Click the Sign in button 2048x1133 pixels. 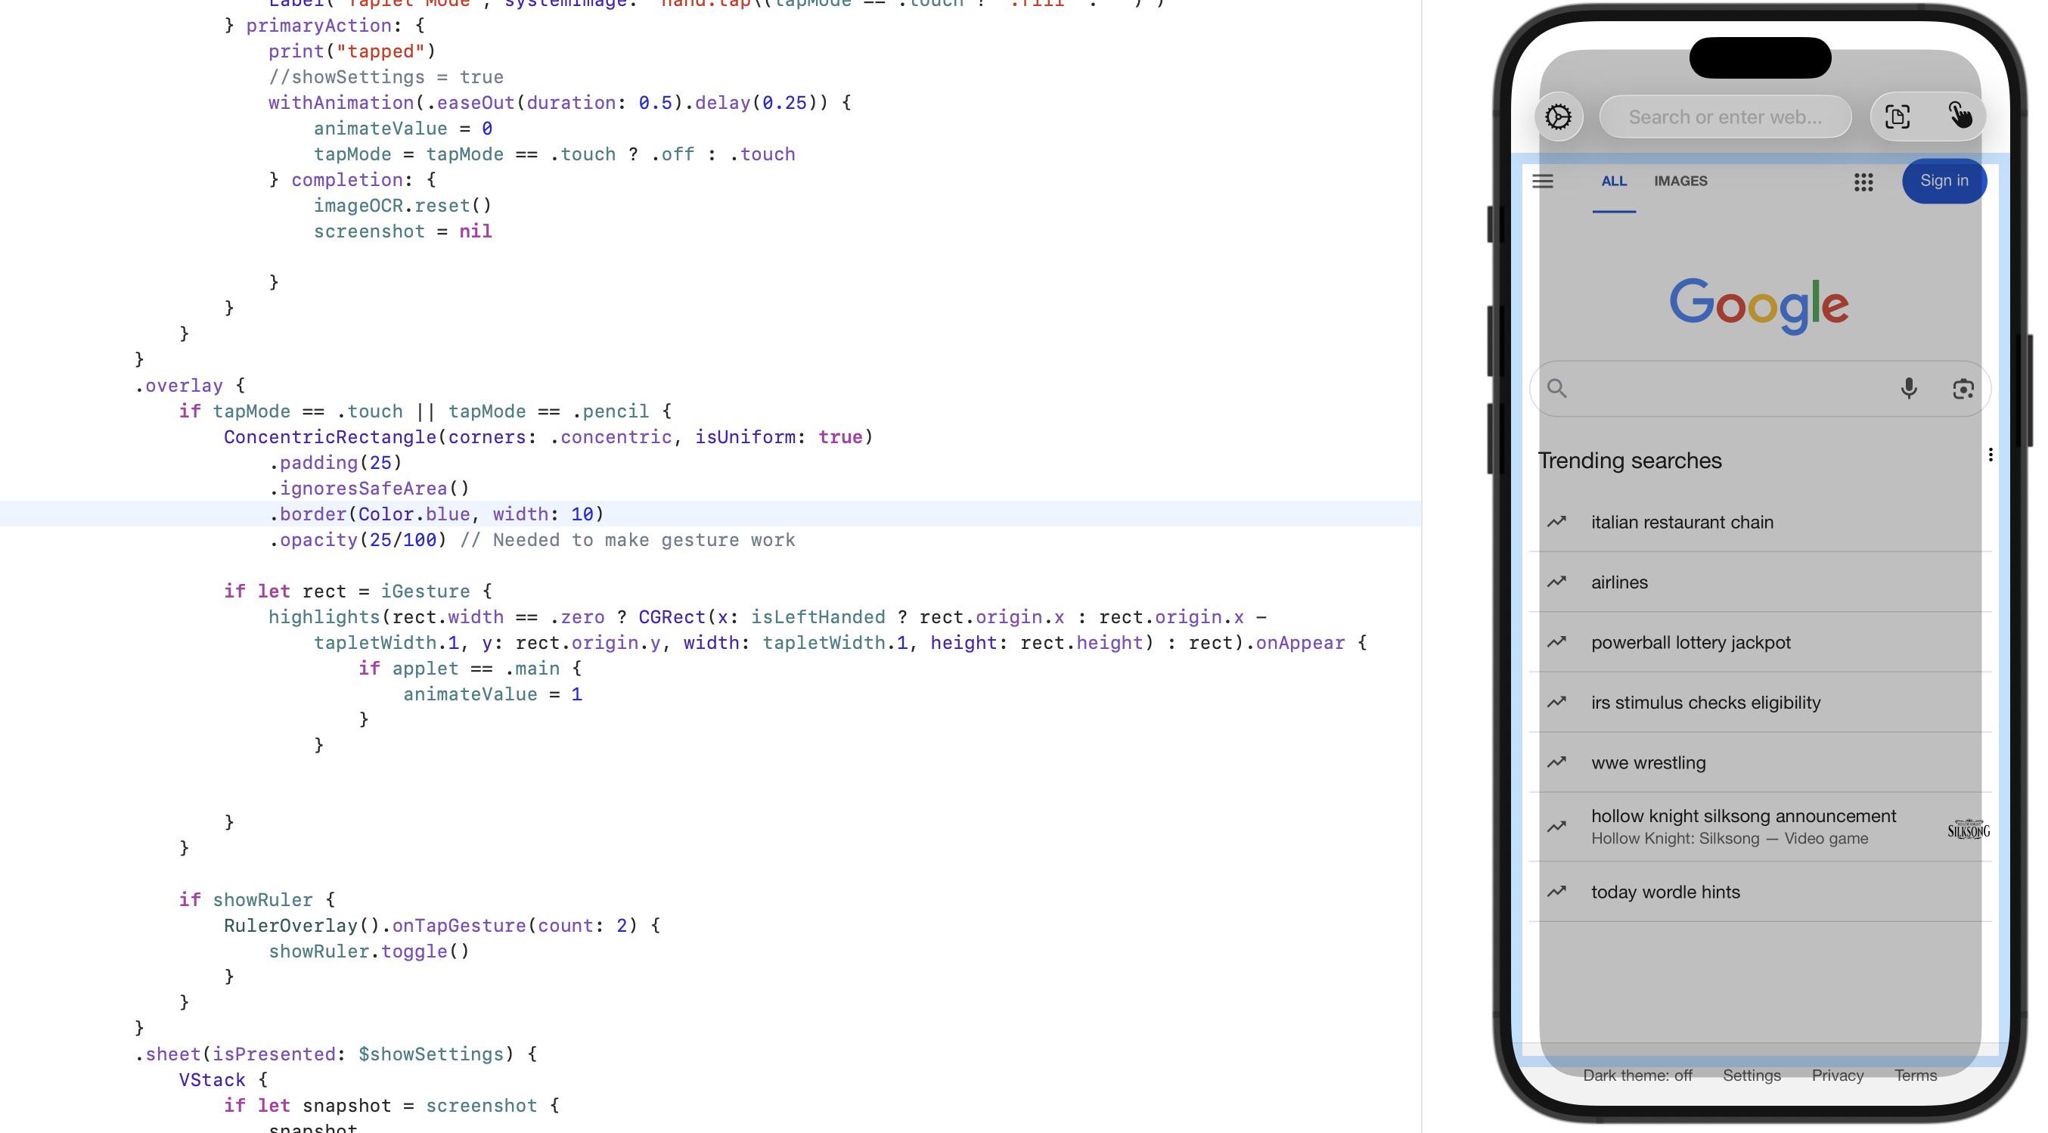1944,182
